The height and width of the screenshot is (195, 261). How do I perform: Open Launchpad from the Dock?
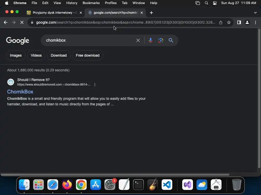click(x=38, y=185)
